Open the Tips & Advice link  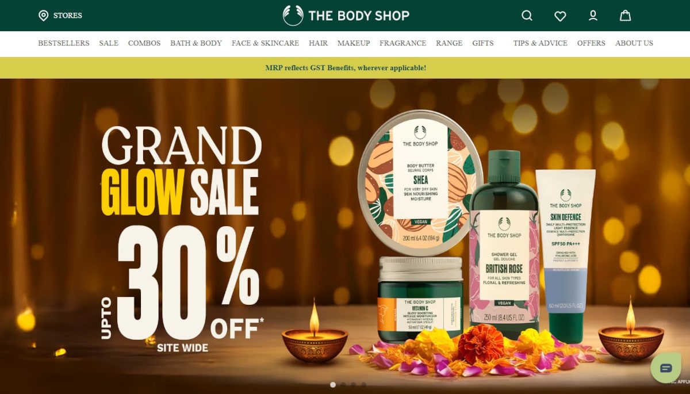pyautogui.click(x=540, y=43)
